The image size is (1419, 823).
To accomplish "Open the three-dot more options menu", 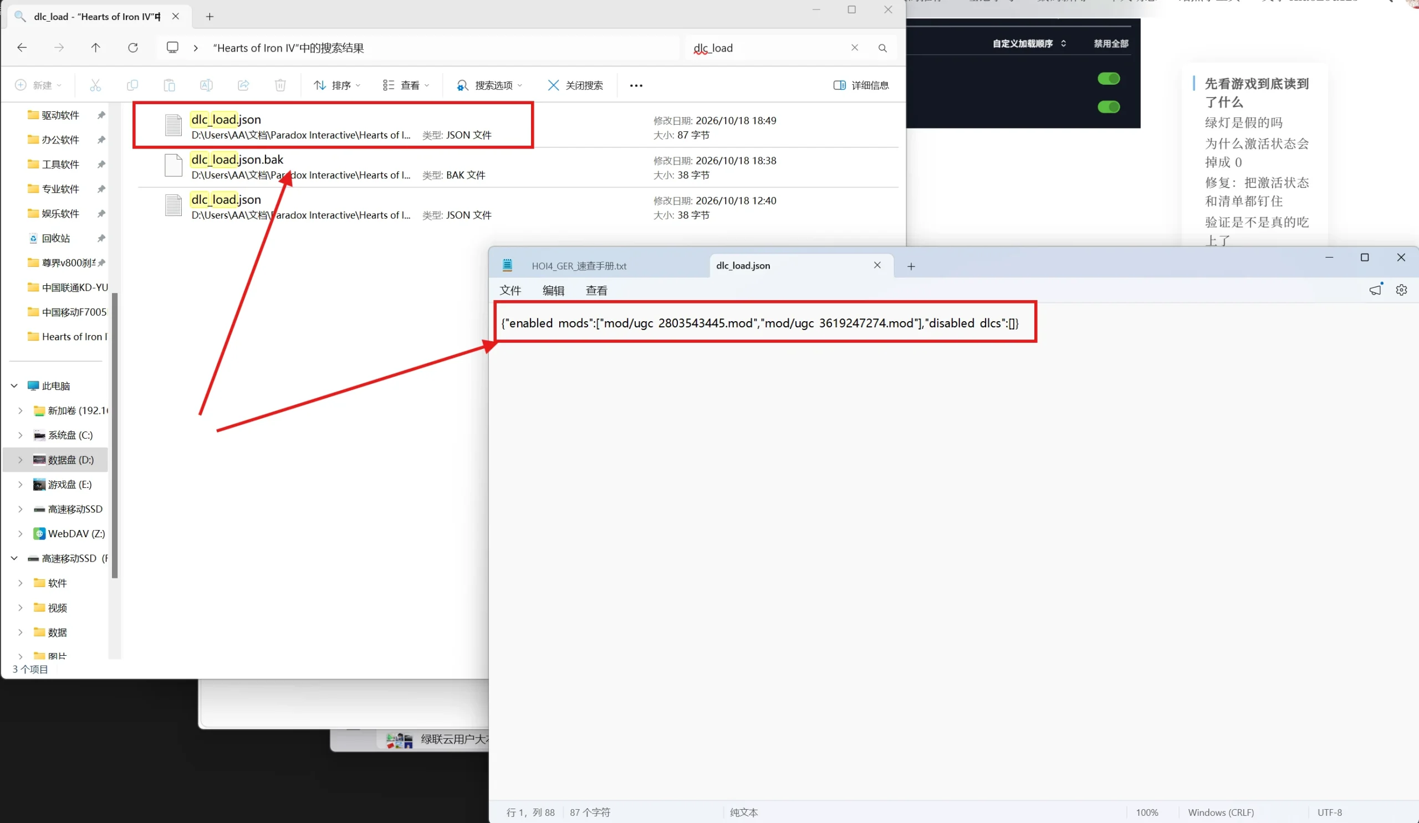I will 636,85.
